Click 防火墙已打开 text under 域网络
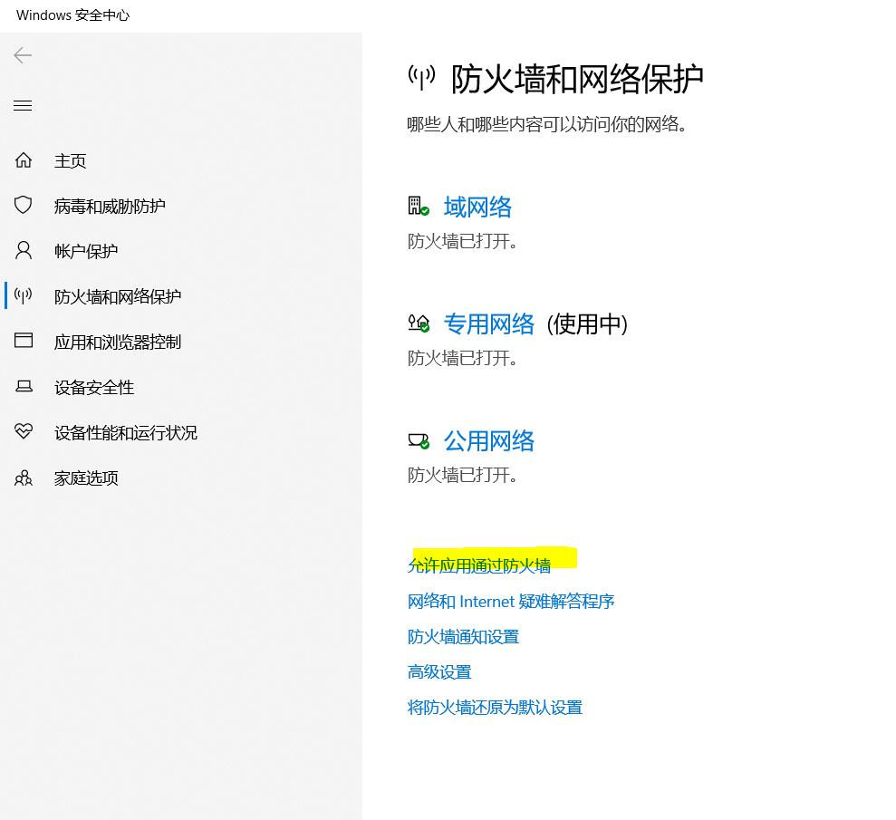The image size is (896, 820). click(462, 241)
